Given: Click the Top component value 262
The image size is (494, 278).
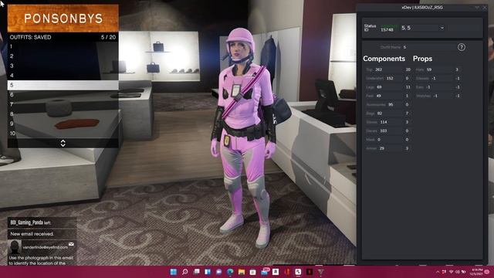Looking at the screenshot, I should (x=379, y=69).
